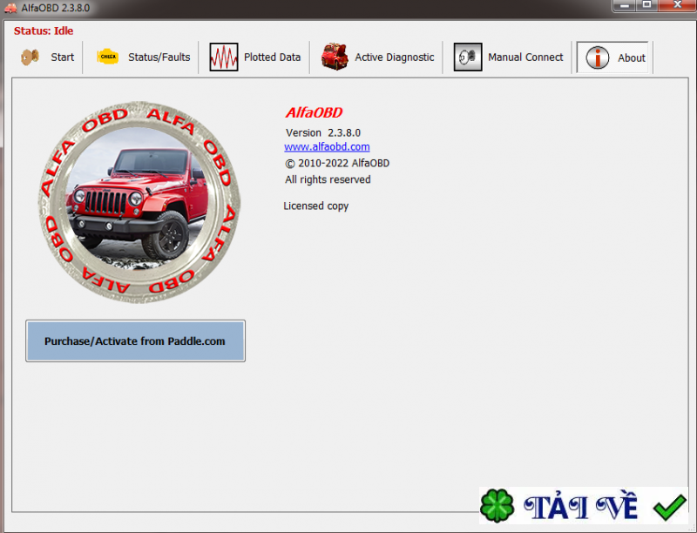
Task: Click the AlfaOBD logo in the title bar
Action: click(x=10, y=8)
